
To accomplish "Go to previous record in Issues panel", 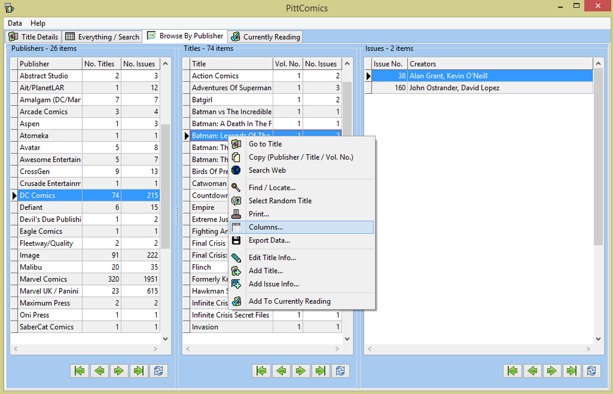I will (x=532, y=371).
